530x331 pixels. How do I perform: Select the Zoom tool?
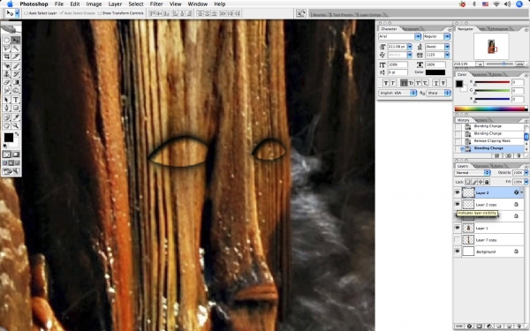(16, 125)
